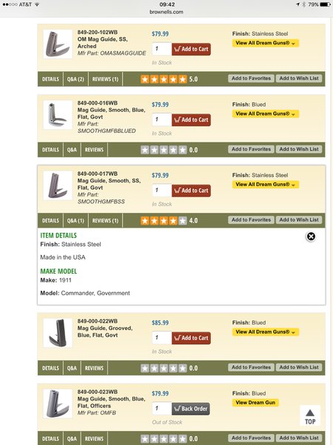This screenshot has height=445, width=333.
Task: Back order the Officers mag guide
Action: [x=191, y=409]
